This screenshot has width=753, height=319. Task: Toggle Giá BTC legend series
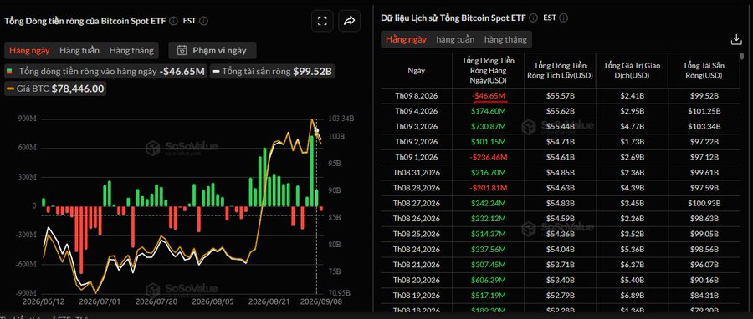[x=56, y=89]
